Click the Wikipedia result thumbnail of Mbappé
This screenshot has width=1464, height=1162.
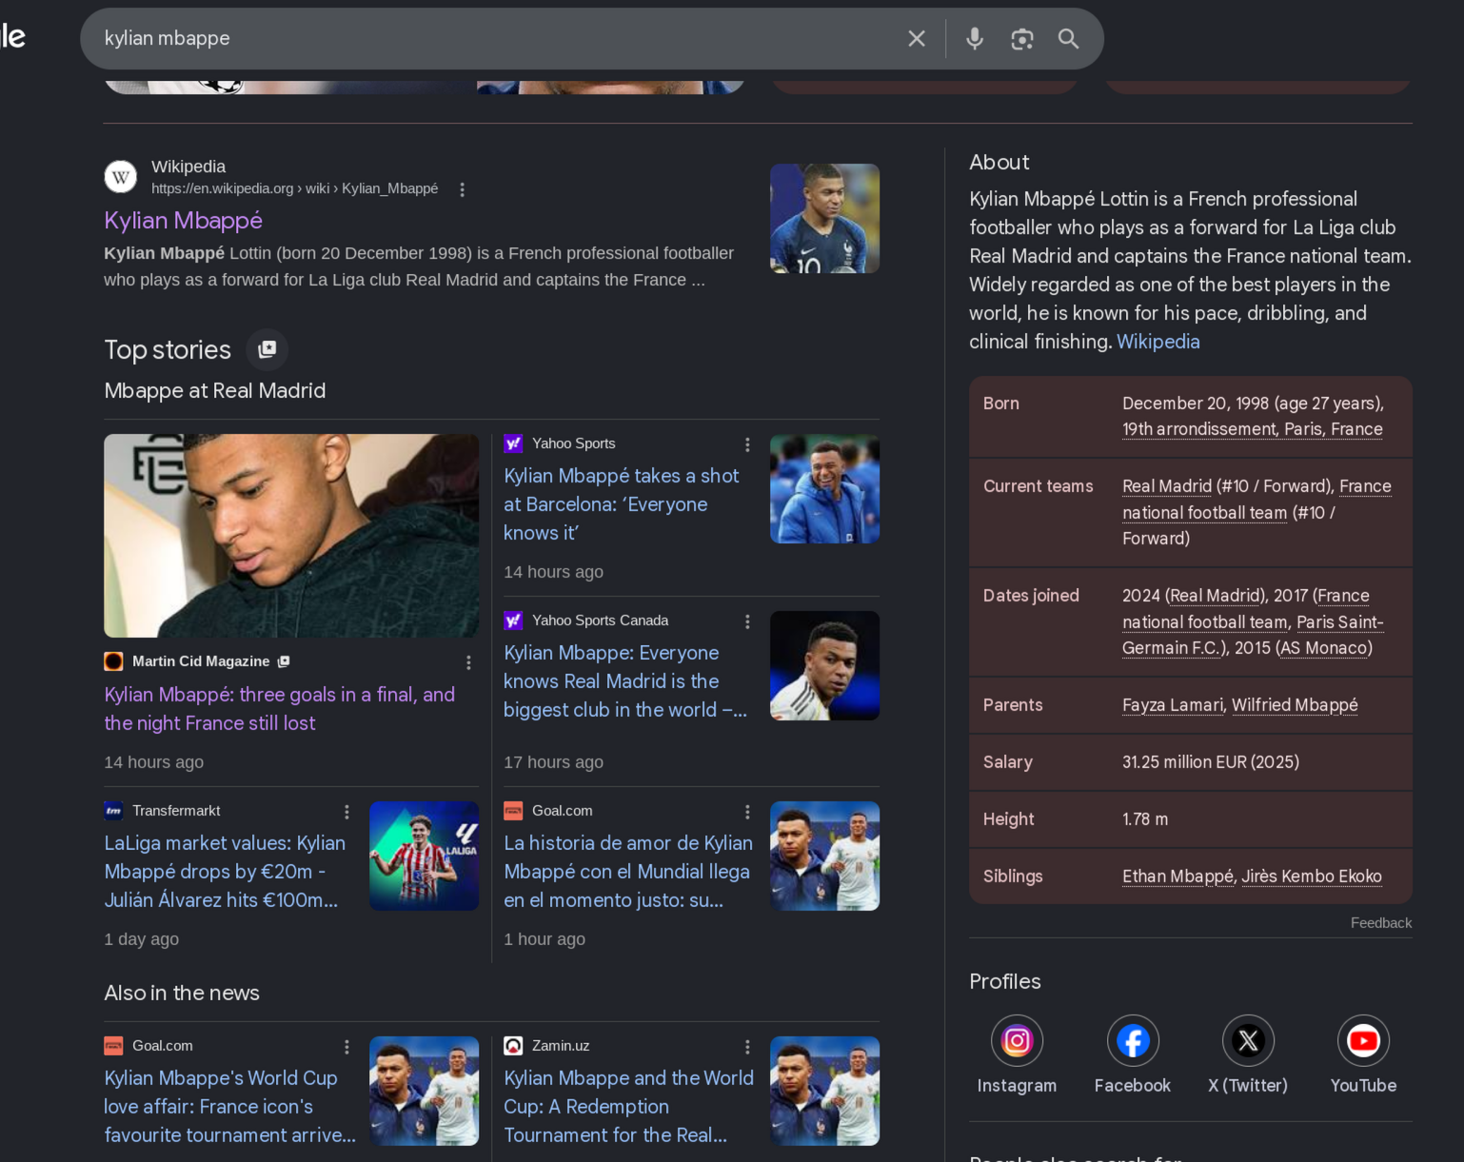824,218
